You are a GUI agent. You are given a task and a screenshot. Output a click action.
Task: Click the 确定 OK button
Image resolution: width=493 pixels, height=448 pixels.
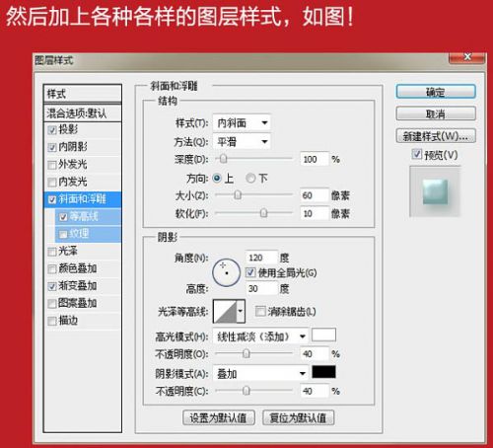436,92
